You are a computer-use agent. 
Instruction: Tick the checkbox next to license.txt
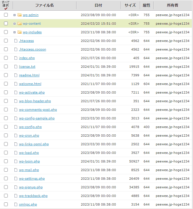coord(6,67)
